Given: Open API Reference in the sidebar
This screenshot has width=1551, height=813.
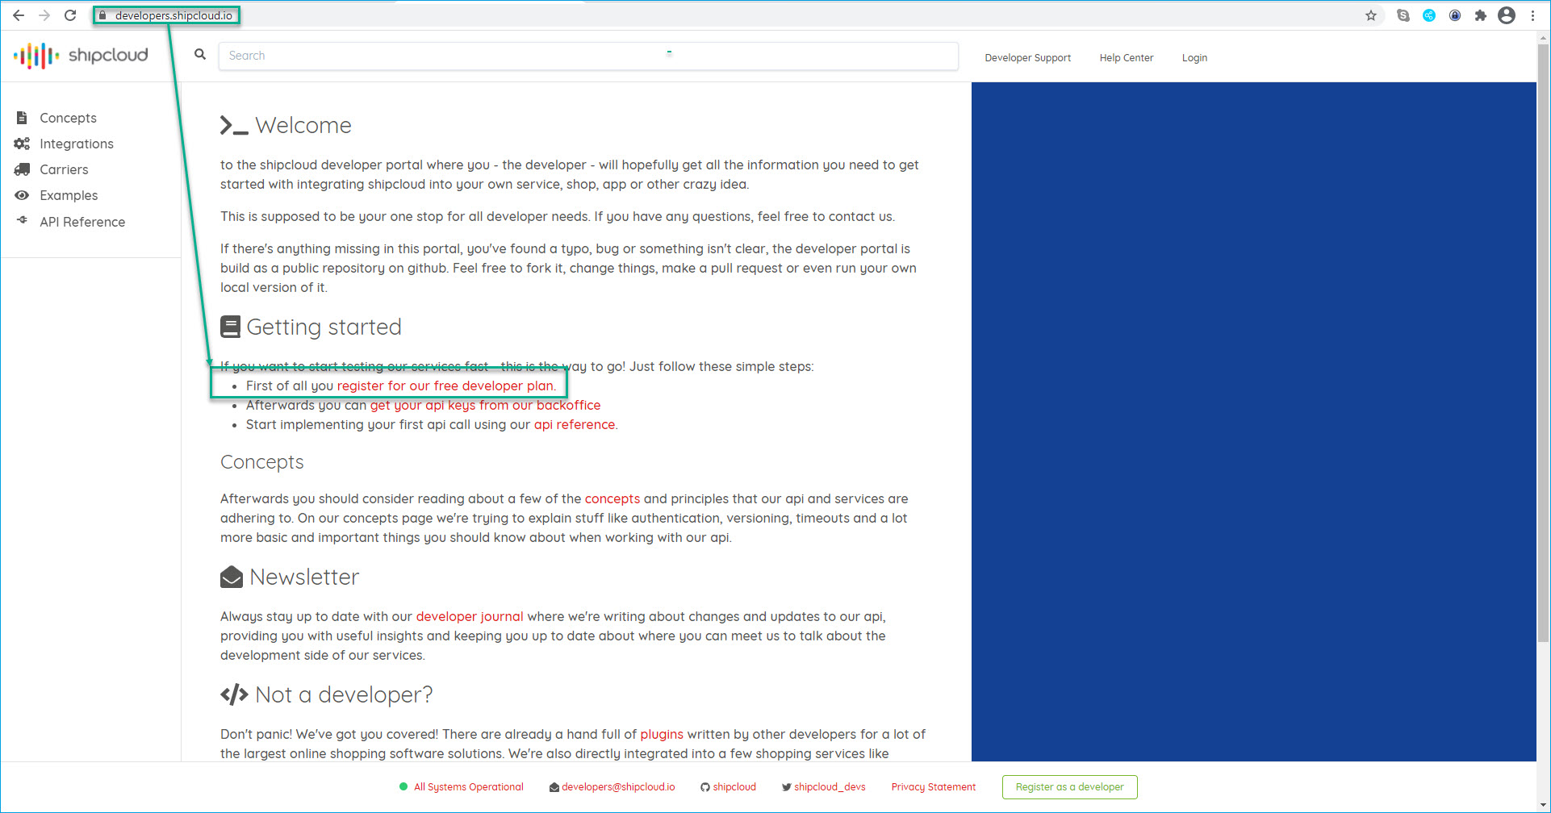Looking at the screenshot, I should (82, 222).
